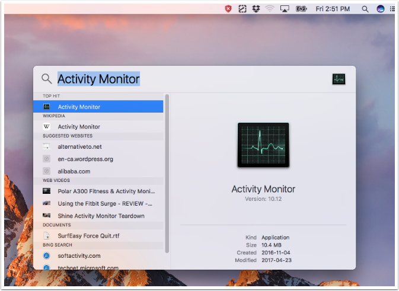Open the AirPlay display menu bar icon
Viewport: 399px width, 291px height.
pyautogui.click(x=285, y=9)
